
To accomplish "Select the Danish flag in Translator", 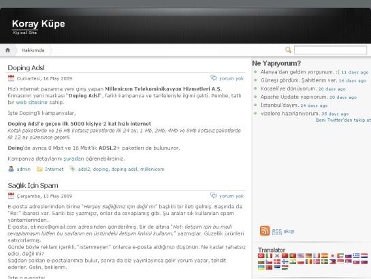I will pos(277,262).
